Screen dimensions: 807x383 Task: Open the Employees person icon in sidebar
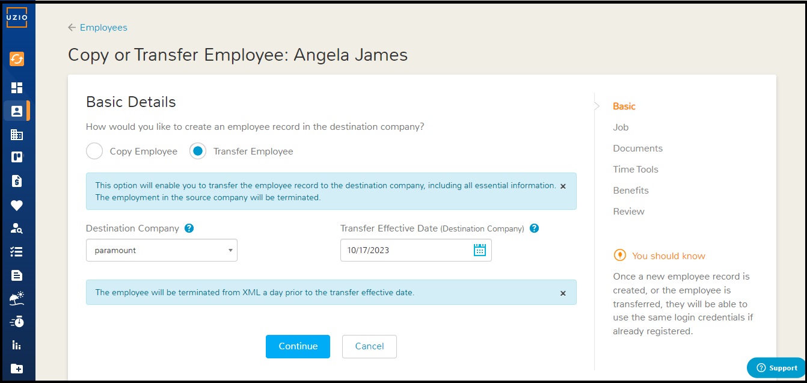tap(17, 111)
